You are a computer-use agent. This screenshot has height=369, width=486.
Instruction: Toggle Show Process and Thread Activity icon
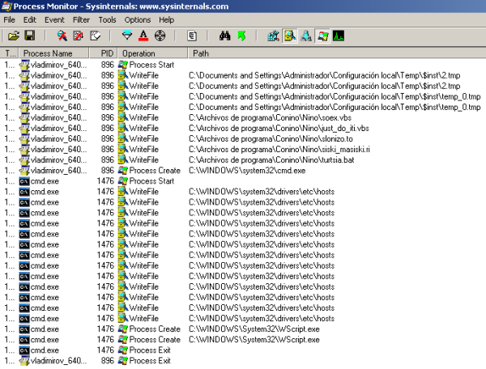[322, 36]
